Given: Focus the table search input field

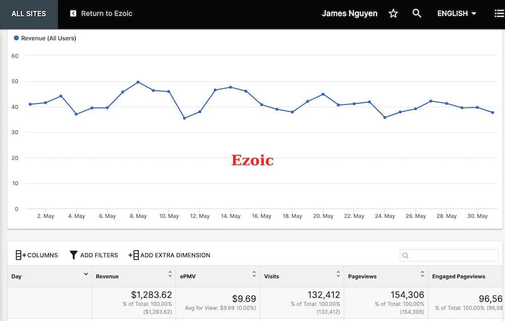Looking at the screenshot, I should 449,255.
